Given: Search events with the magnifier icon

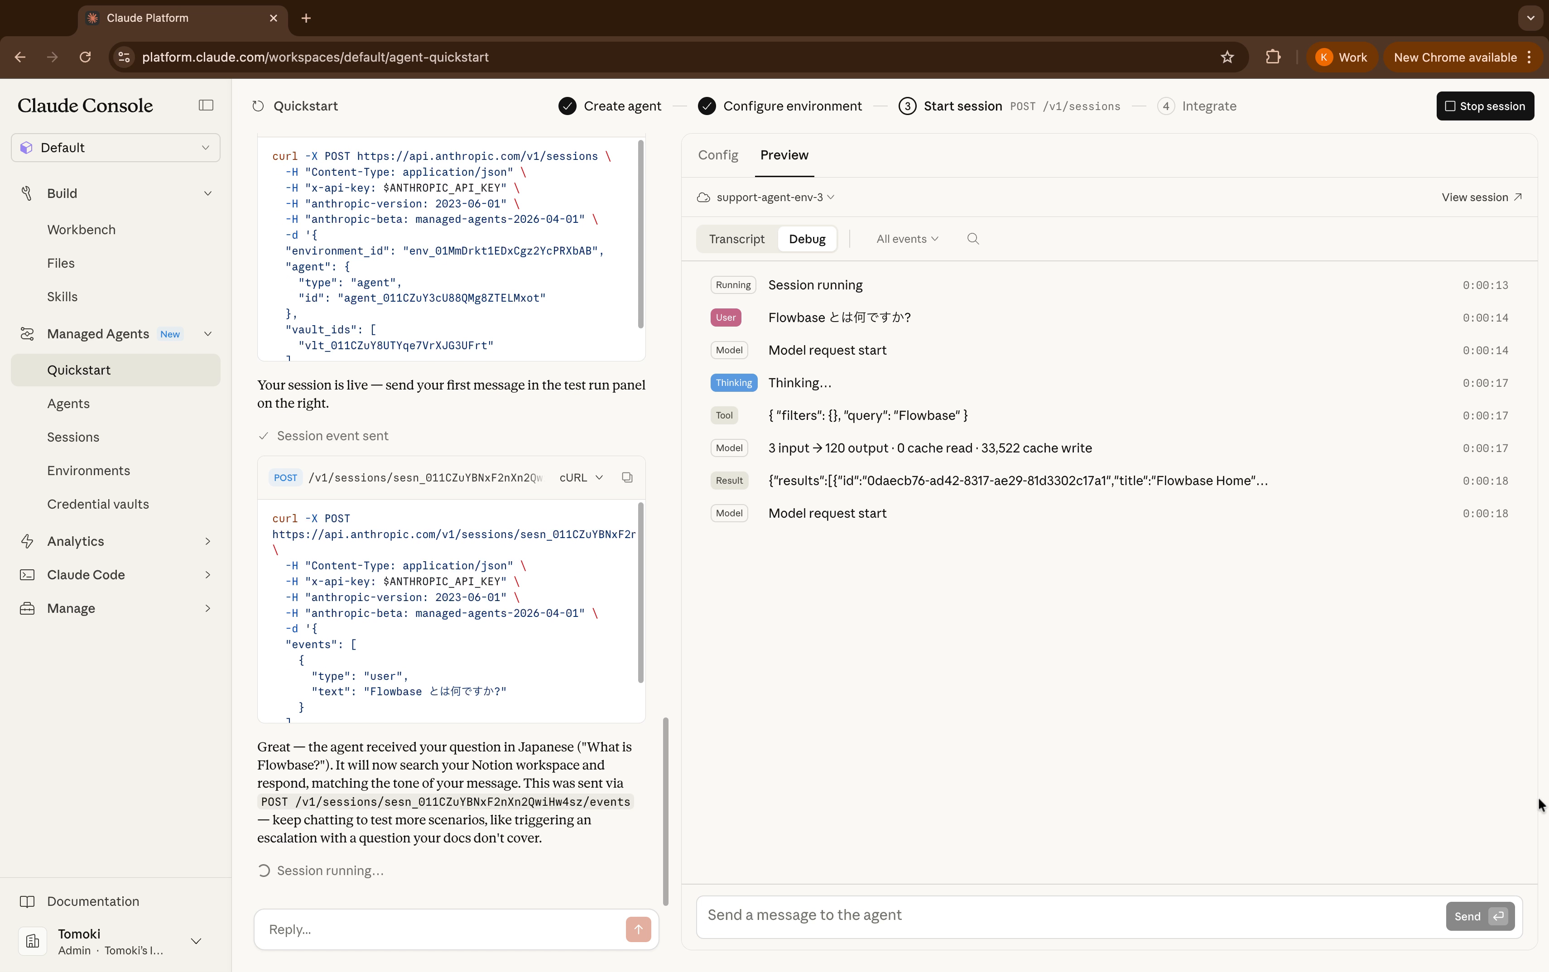Looking at the screenshot, I should click(x=973, y=239).
